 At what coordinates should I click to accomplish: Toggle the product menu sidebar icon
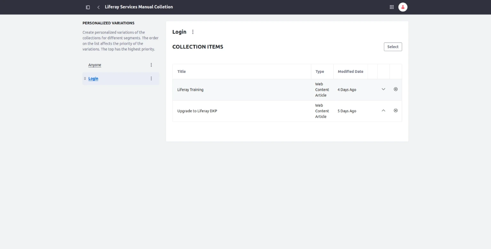(88, 7)
